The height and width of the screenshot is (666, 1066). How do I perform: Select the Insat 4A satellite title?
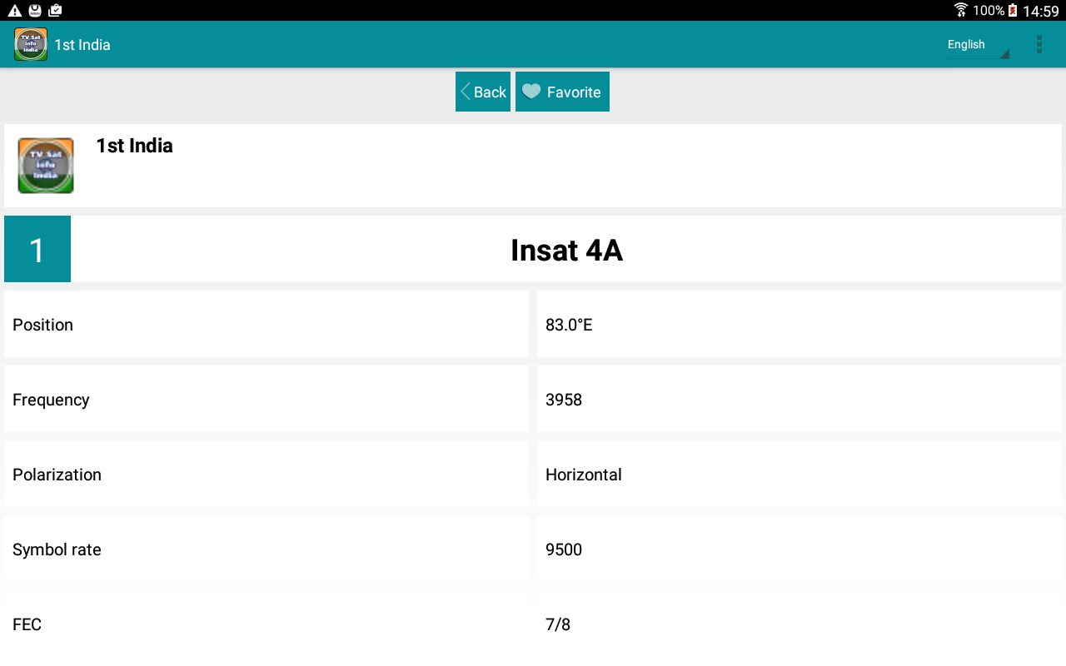click(x=566, y=250)
